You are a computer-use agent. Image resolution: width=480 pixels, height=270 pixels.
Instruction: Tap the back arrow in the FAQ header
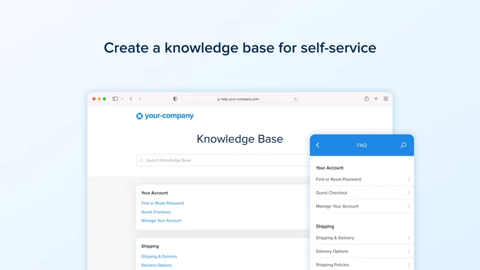pyautogui.click(x=317, y=145)
